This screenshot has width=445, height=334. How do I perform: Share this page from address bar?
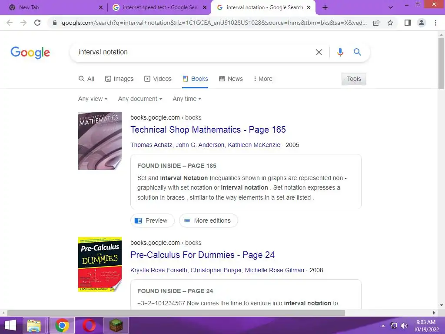tap(376, 23)
